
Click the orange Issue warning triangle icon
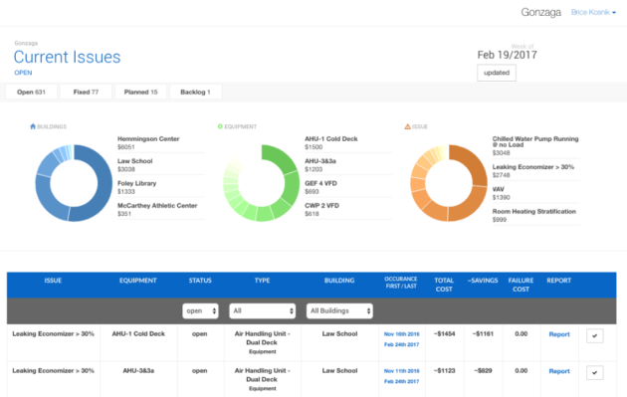point(407,126)
